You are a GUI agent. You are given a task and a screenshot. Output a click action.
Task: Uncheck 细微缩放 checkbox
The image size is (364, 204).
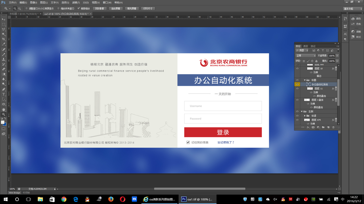[79, 8]
